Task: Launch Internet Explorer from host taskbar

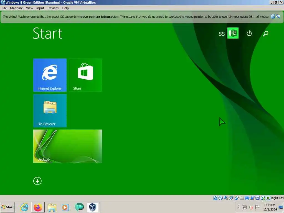Action: click(x=24, y=207)
